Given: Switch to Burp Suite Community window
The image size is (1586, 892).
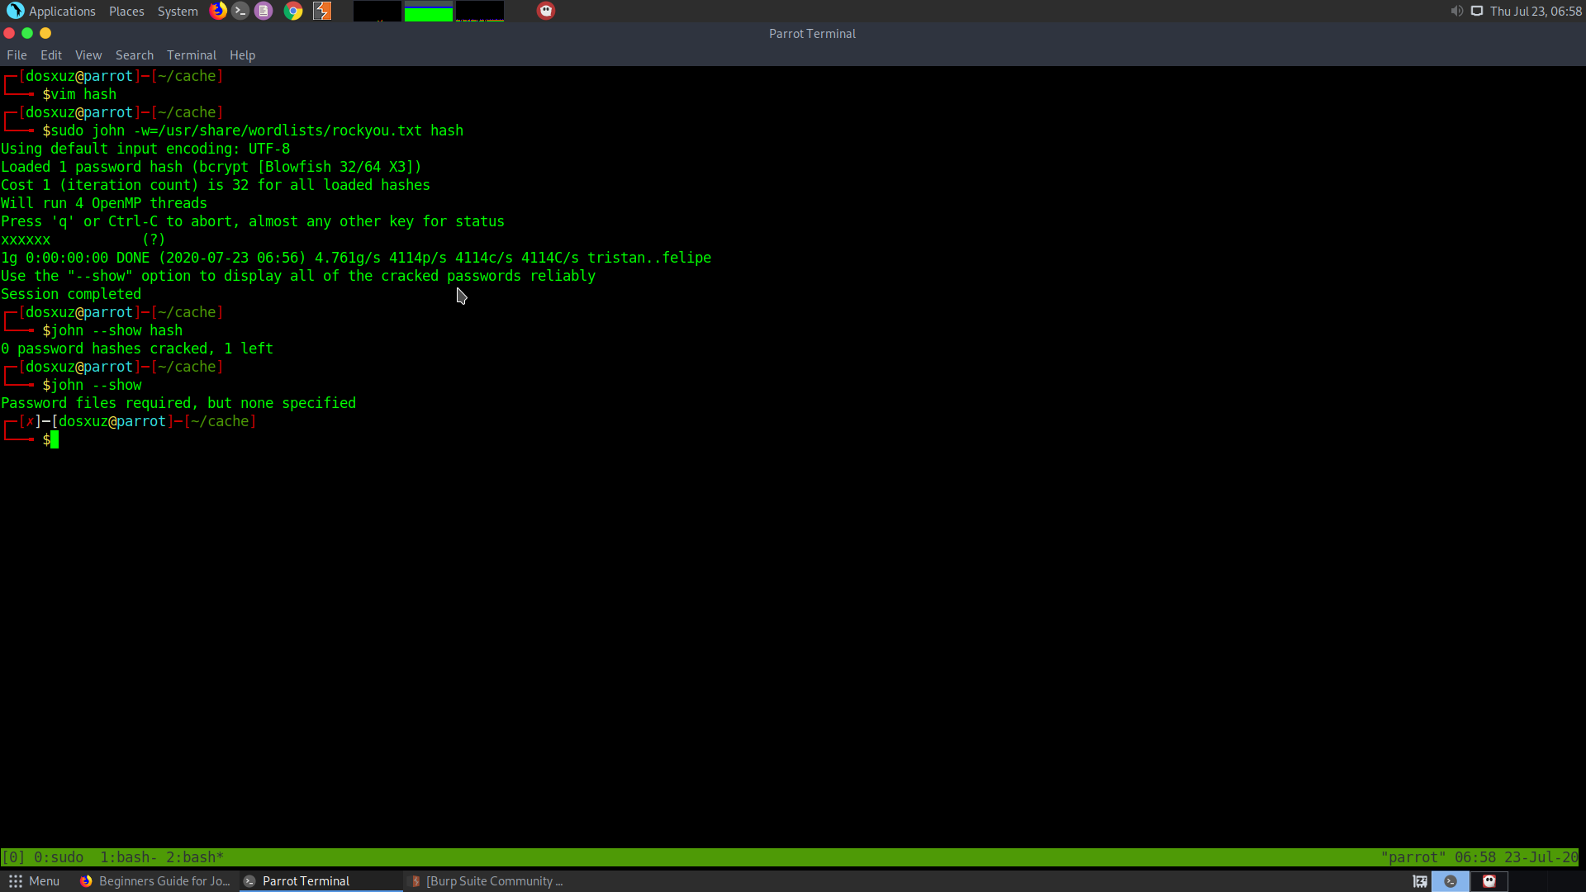Looking at the screenshot, I should click(x=487, y=881).
